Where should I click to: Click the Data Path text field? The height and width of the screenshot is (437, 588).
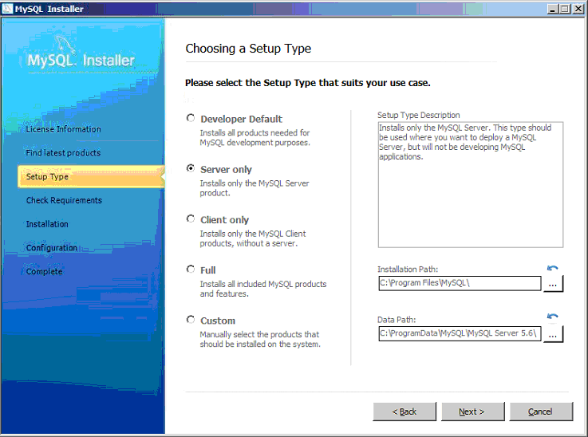[460, 333]
